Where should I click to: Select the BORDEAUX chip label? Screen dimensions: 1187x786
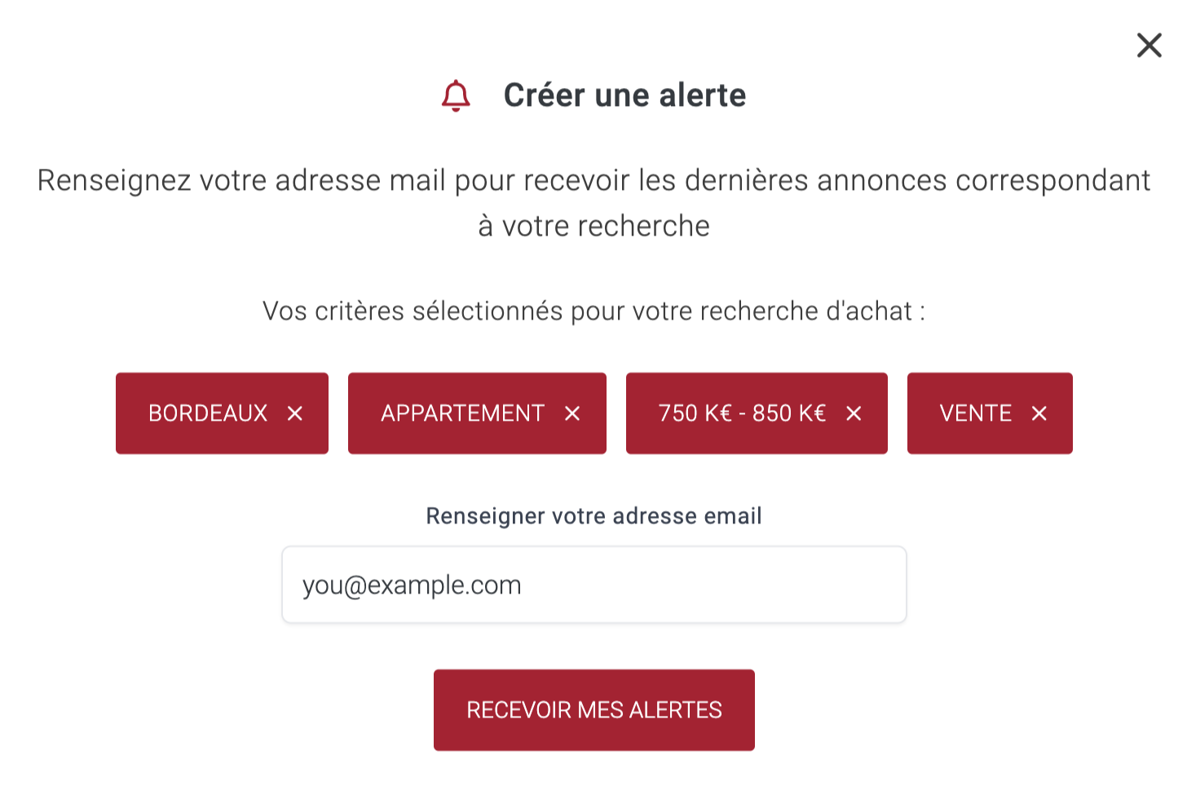coord(208,413)
